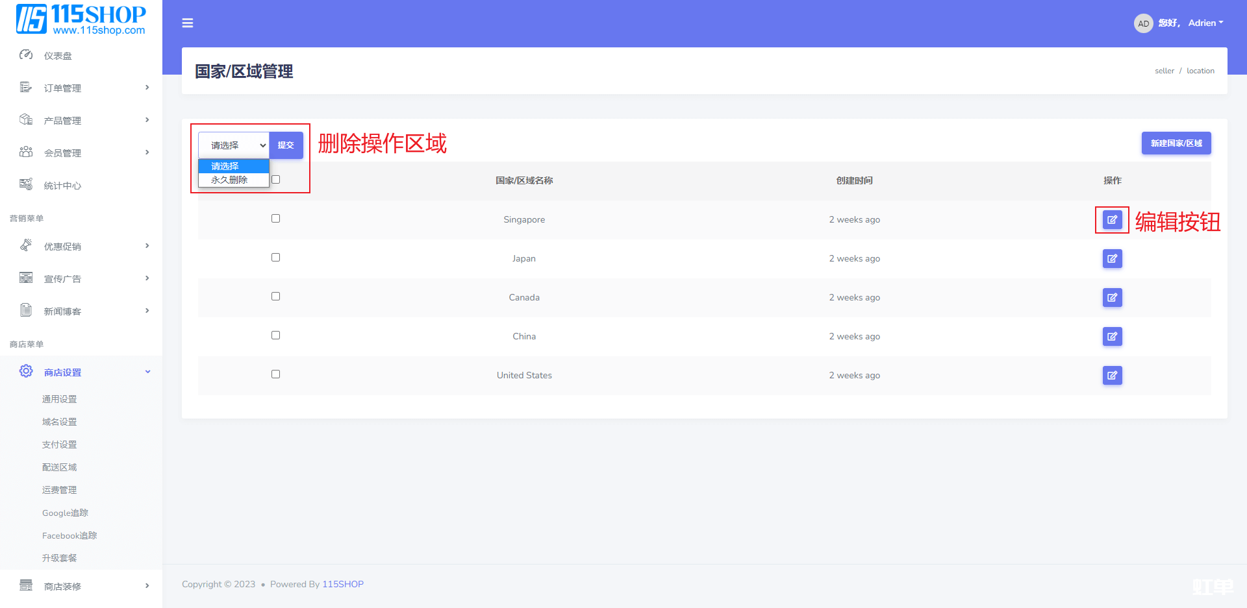Click the product management boxes icon

26,119
